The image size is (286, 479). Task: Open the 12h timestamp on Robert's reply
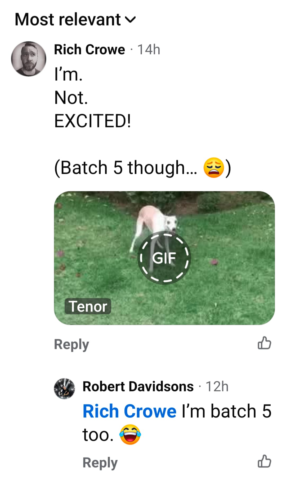(217, 386)
